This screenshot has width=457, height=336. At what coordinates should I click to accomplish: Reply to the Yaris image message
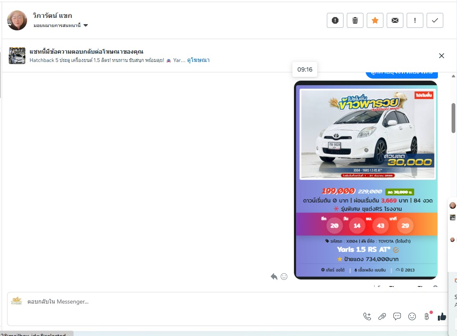click(274, 276)
